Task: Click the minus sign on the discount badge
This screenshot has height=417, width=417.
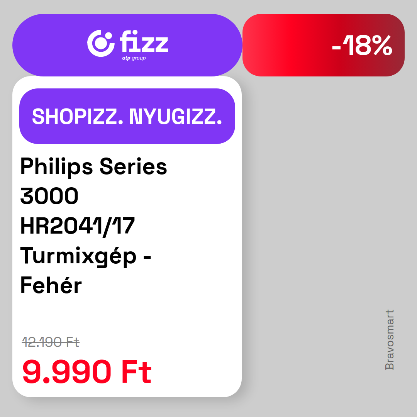Action: 336,48
